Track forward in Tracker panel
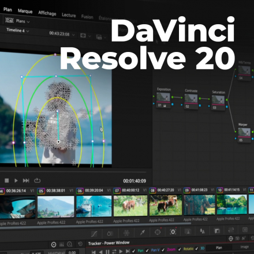 tap(121, 251)
